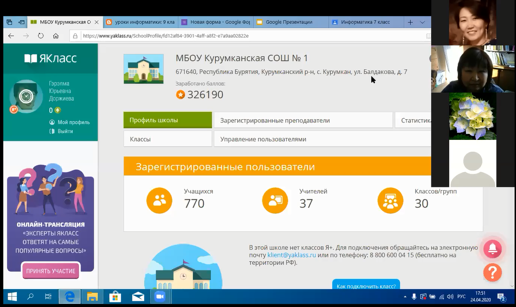Open new browser tab with plus icon
516x307 pixels.
410,22
